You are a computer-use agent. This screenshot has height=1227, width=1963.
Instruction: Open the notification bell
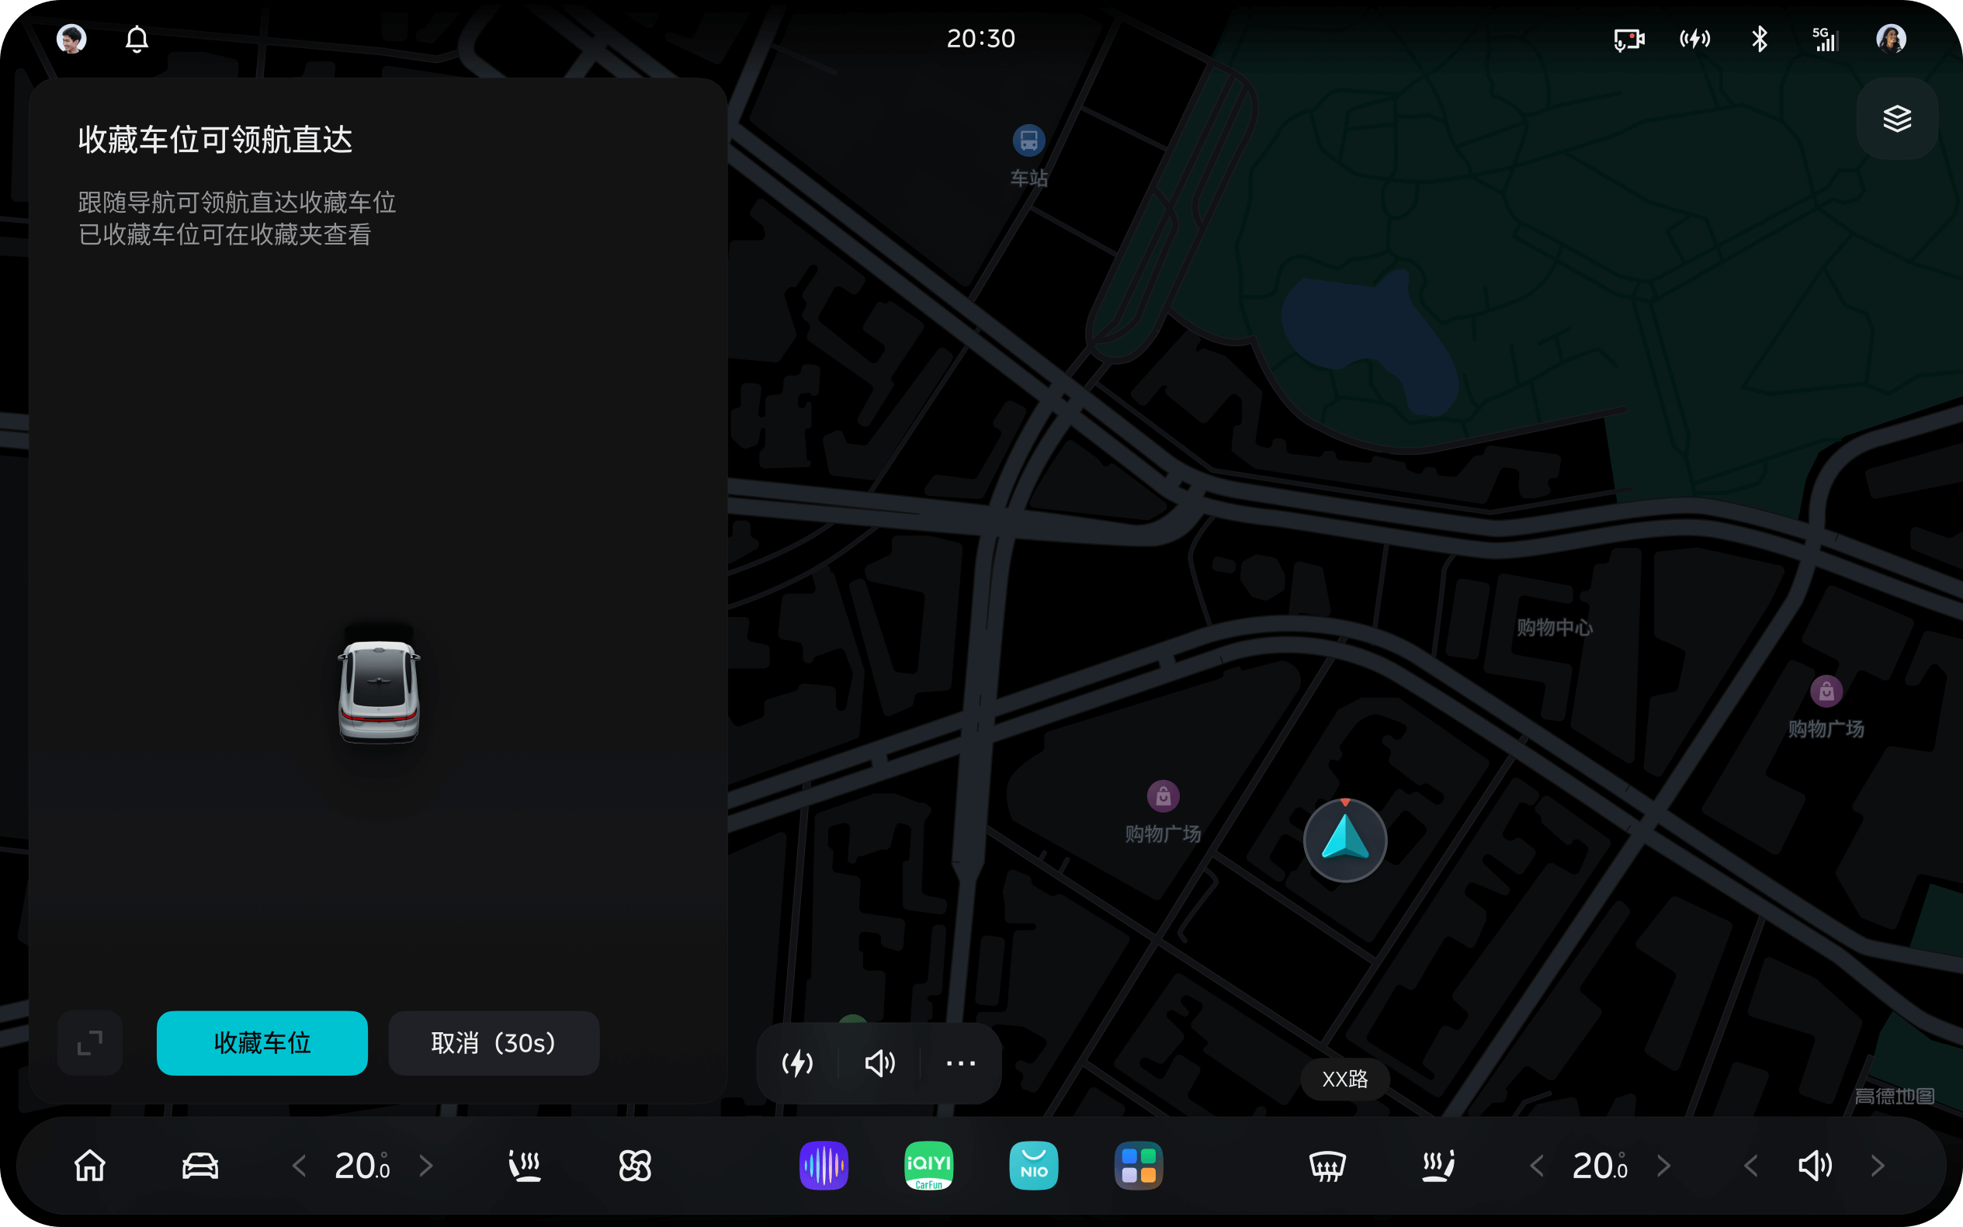click(x=137, y=39)
